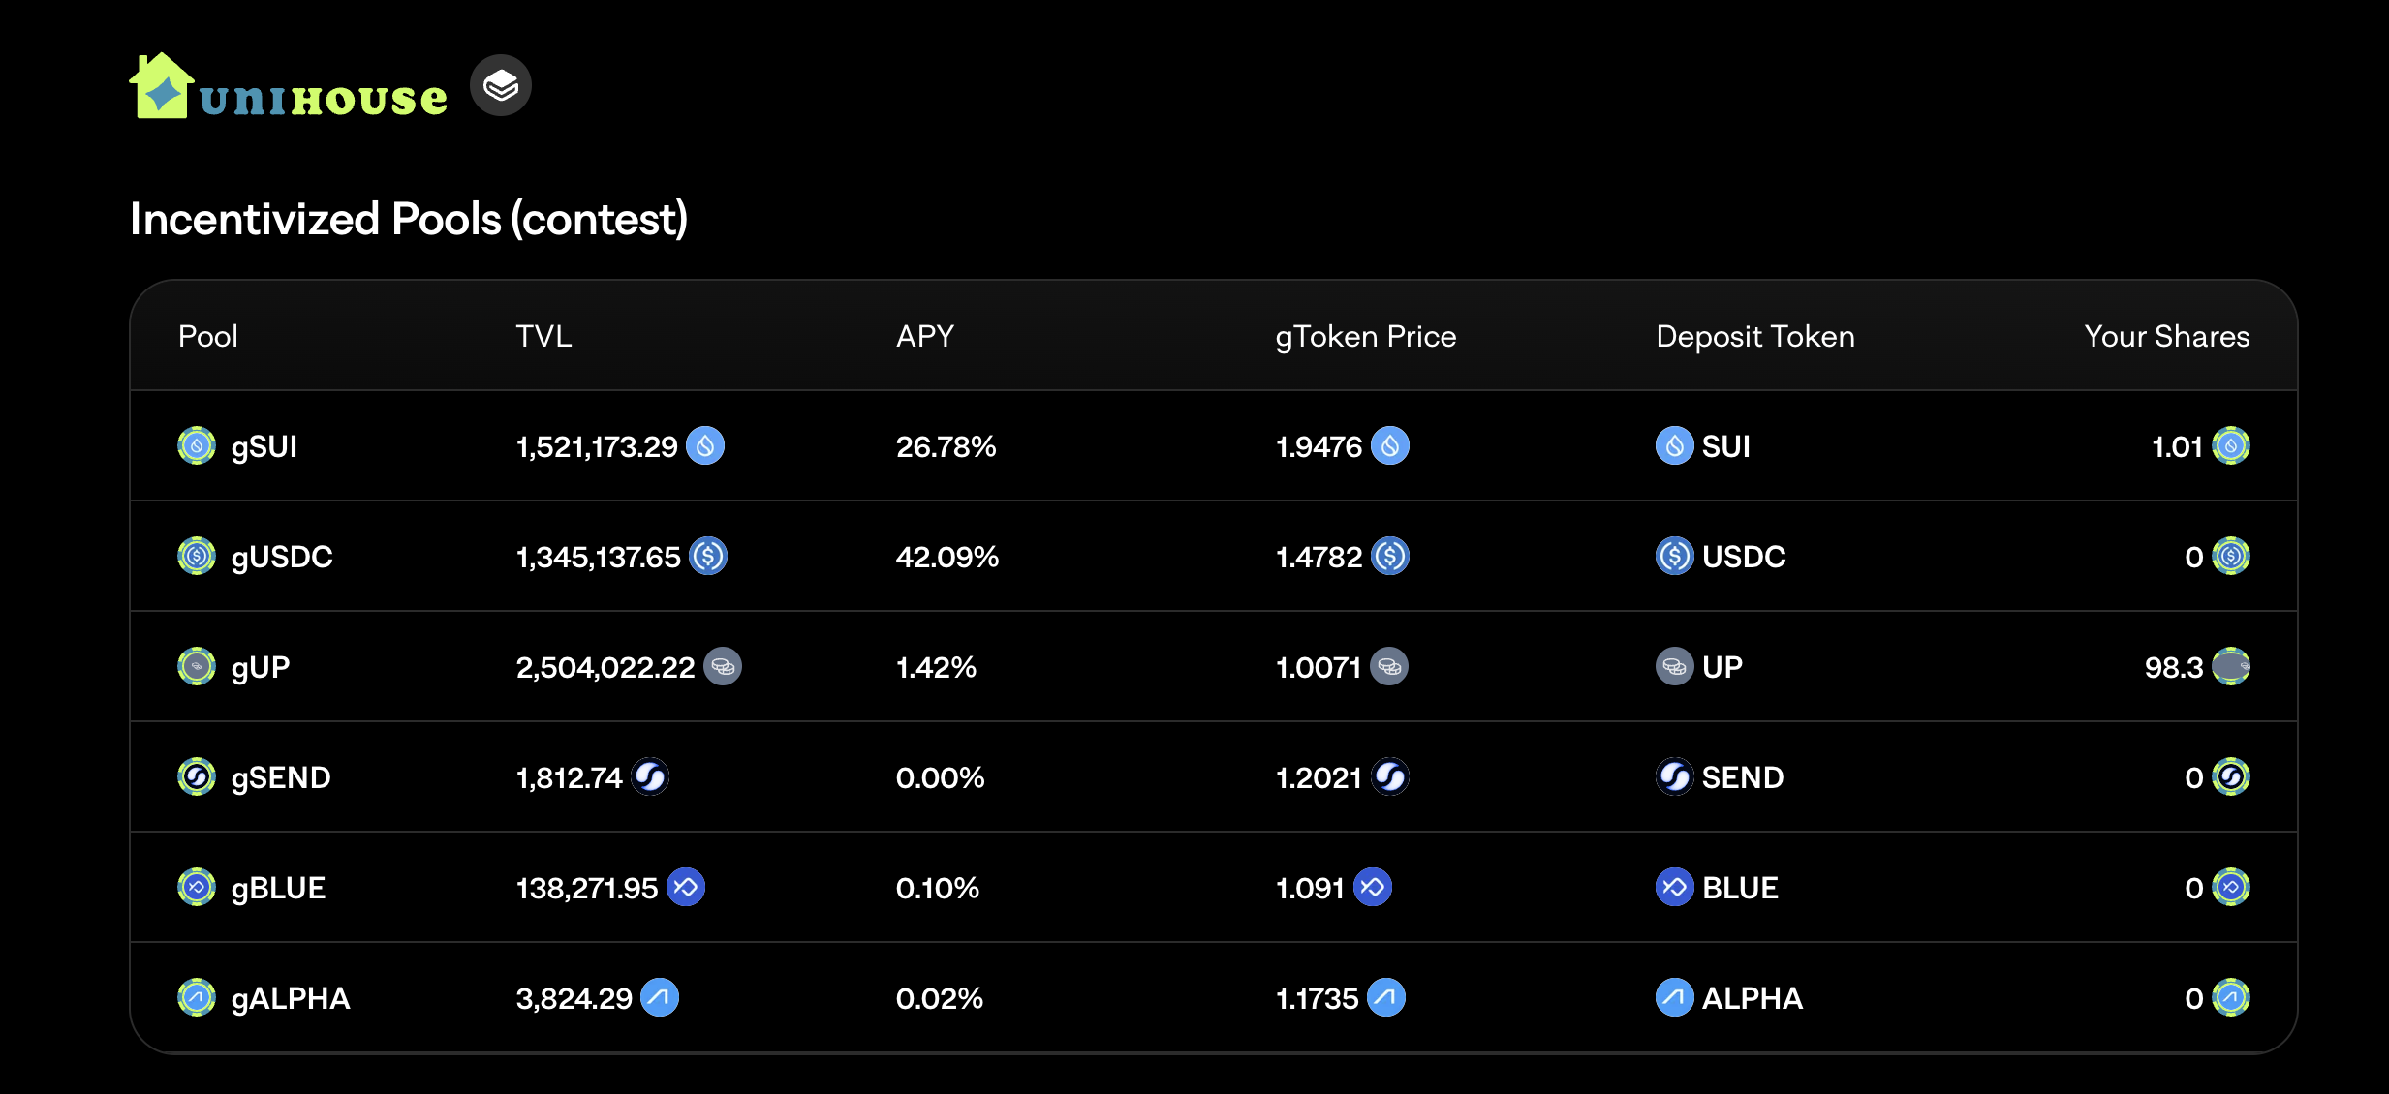2389x1094 pixels.
Task: Click the BLUE deposit token icon
Action: (x=1673, y=888)
